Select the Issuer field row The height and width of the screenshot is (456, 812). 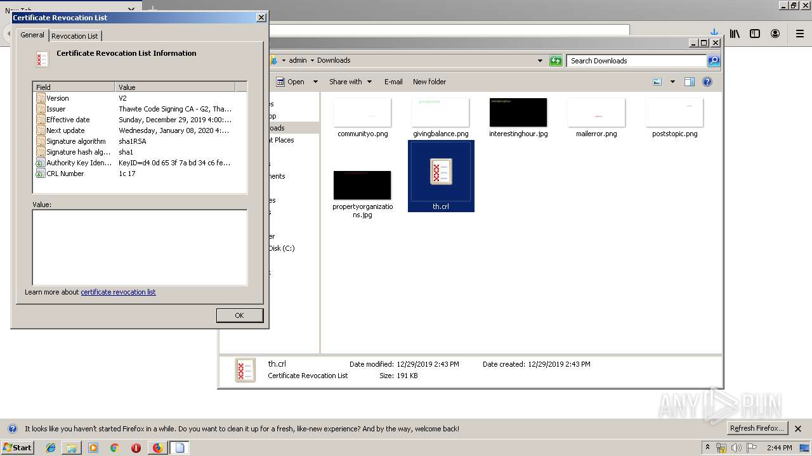[140, 109]
